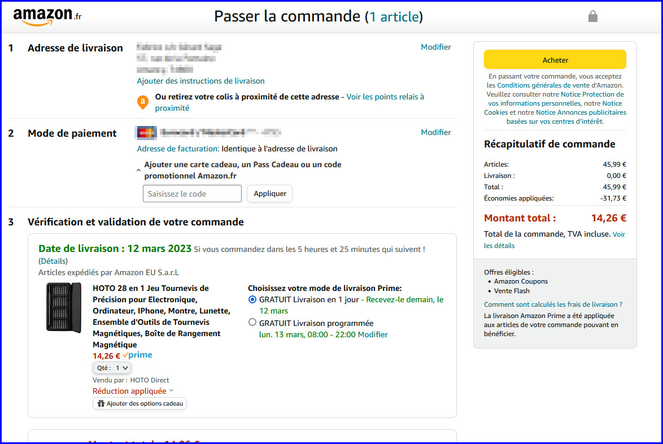The width and height of the screenshot is (663, 444).
Task: Expand Réduction appliquée details
Action: 133,391
